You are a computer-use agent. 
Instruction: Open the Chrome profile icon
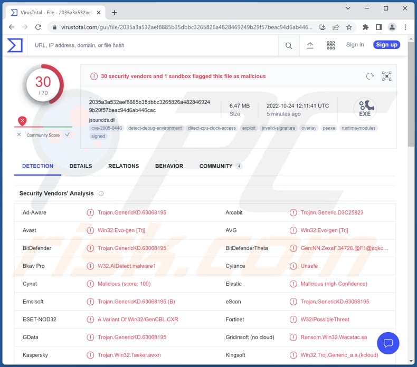[x=392, y=27]
